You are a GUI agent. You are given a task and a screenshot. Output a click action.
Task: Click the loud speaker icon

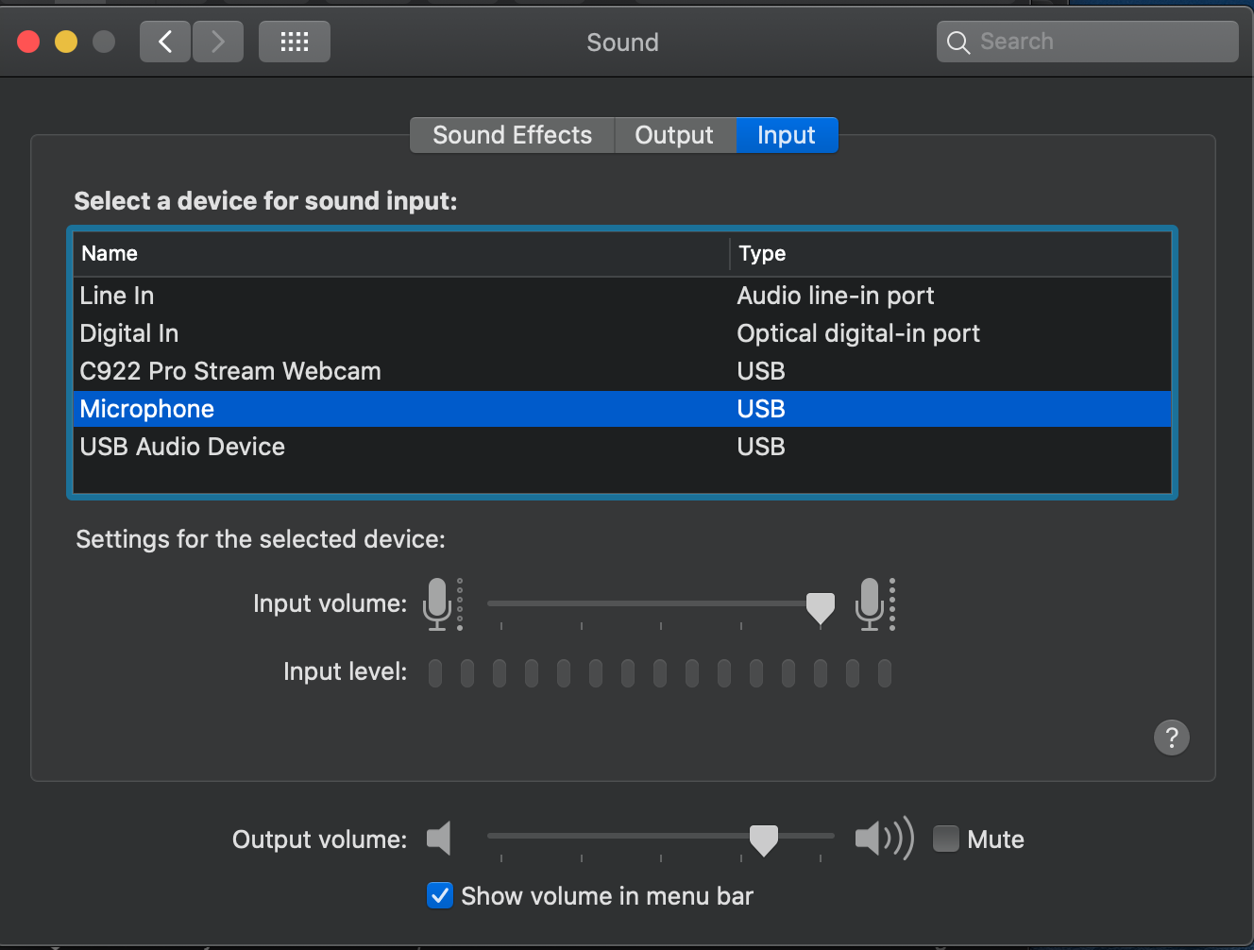click(883, 838)
